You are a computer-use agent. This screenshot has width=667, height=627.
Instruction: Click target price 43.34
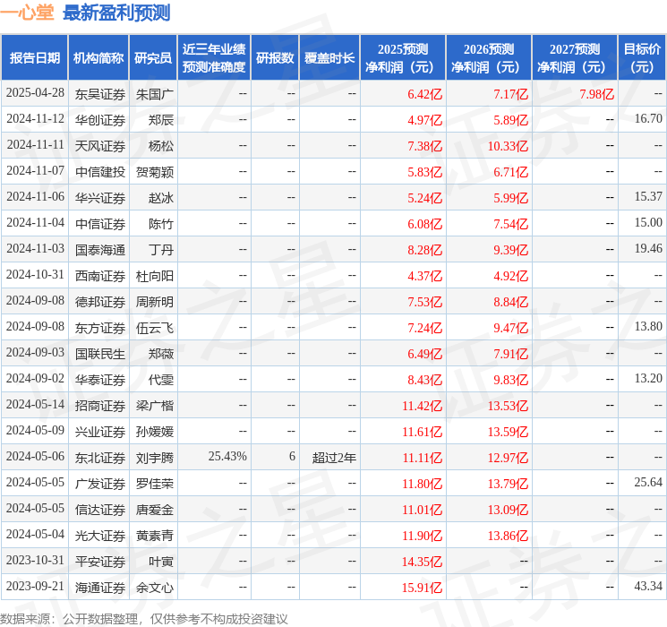648,586
